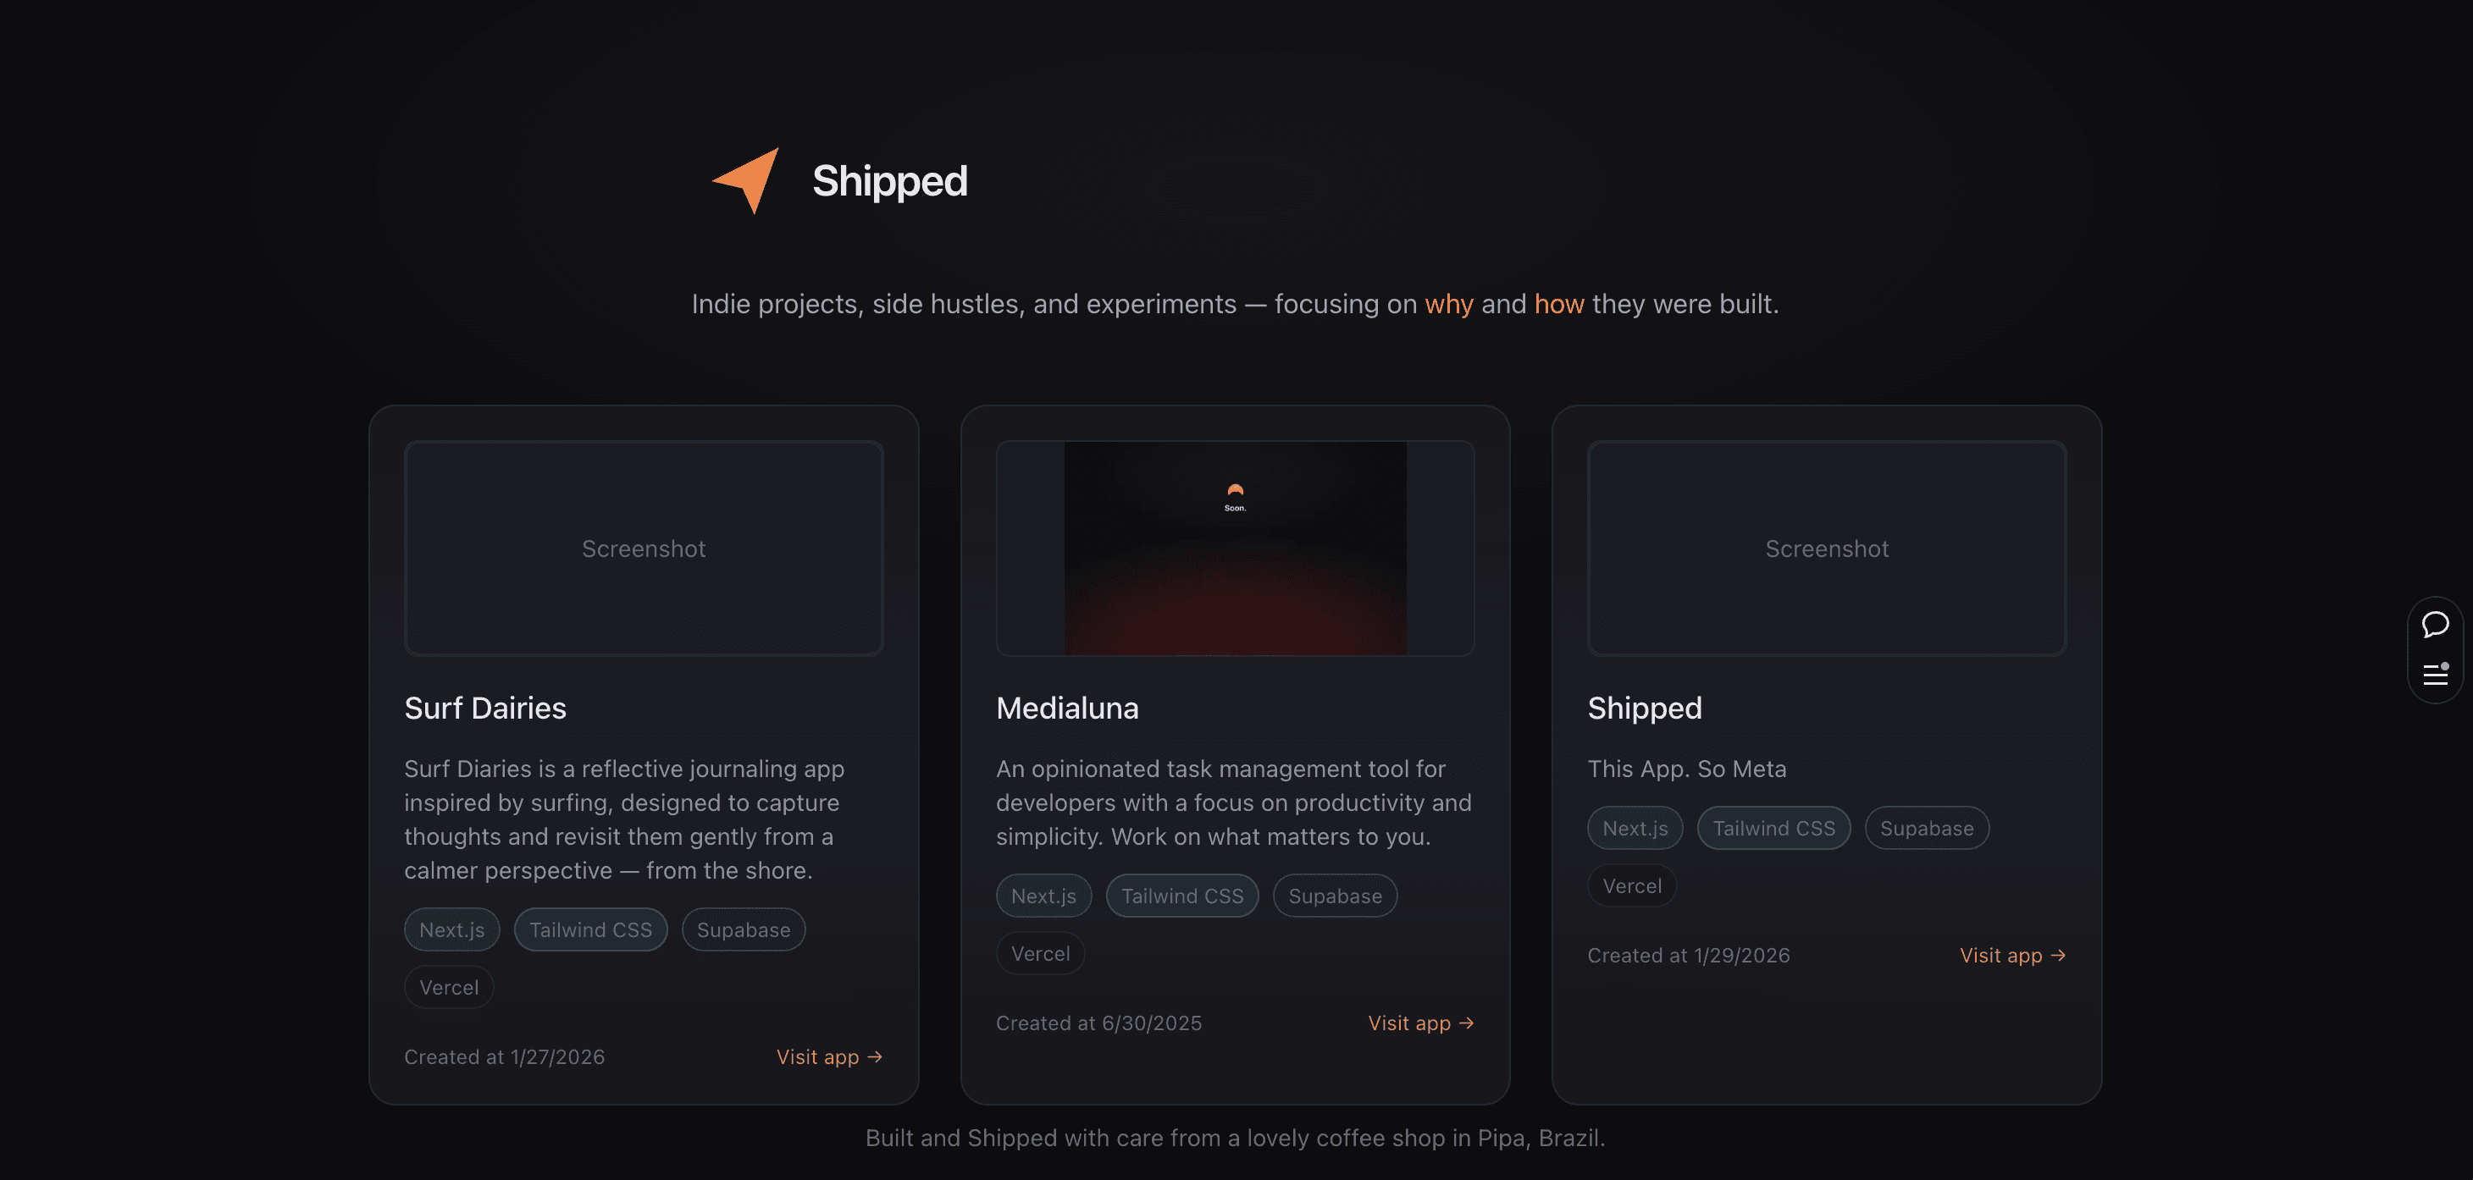
Task: Visit the Medialuna app
Action: coord(1420,1023)
